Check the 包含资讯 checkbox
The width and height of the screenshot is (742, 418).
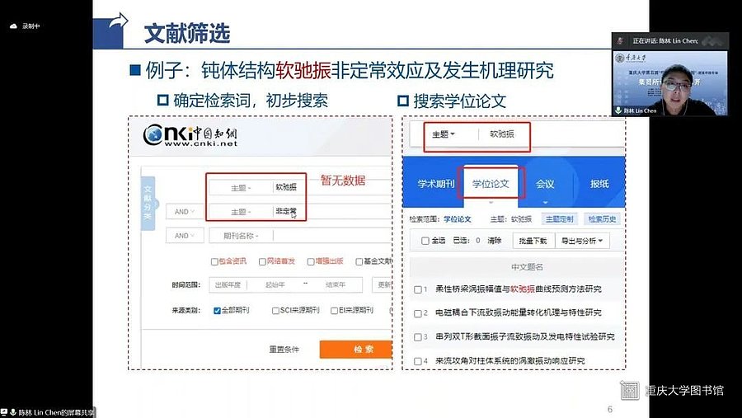click(x=214, y=262)
